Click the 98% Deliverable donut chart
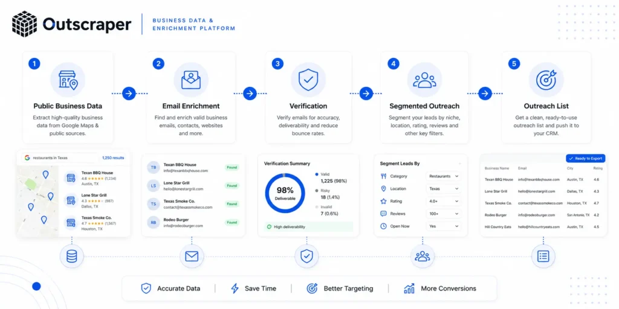This screenshot has width=619, height=309. coord(285,193)
